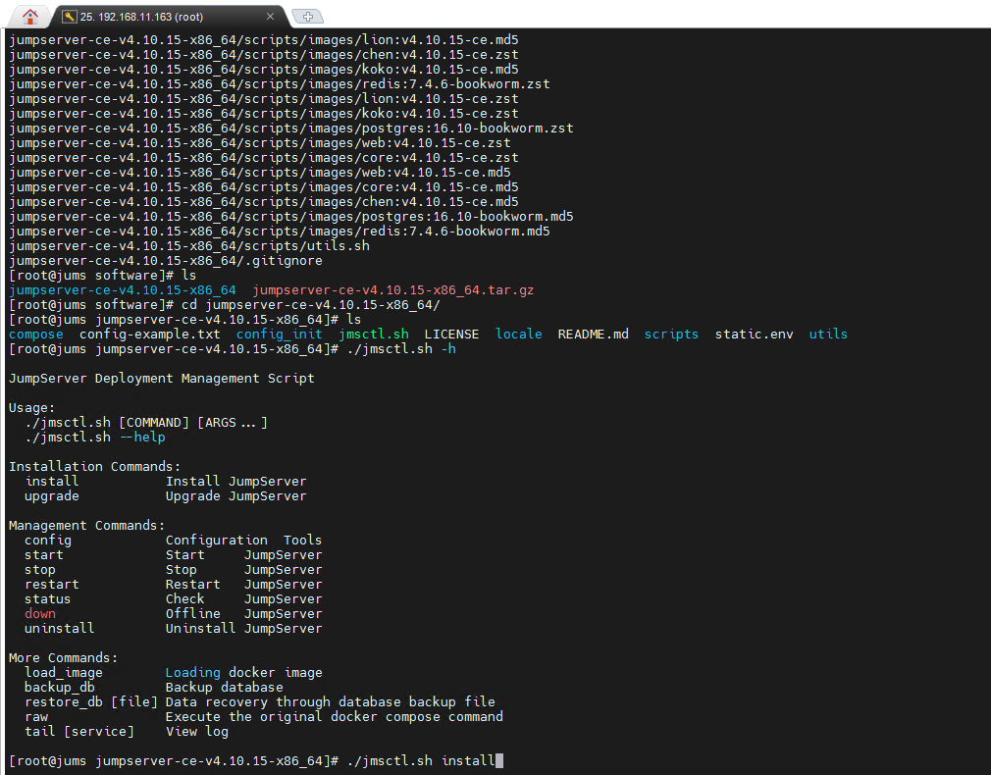The image size is (991, 775).
Task: Click the postgres:16.10-bookworm.md5 line
Action: 291,217
